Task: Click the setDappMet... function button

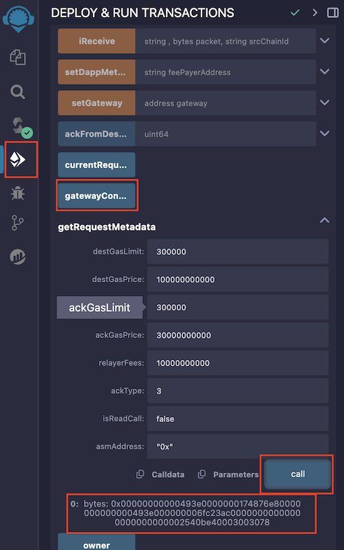Action: point(97,72)
